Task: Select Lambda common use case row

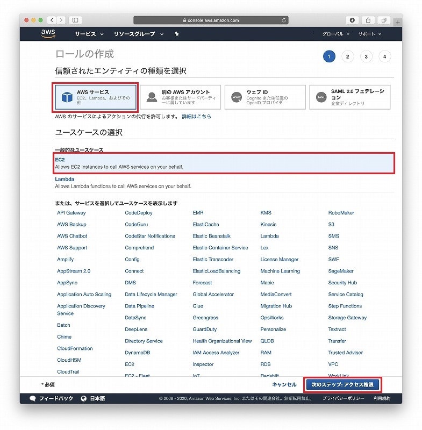Action: pos(224,183)
